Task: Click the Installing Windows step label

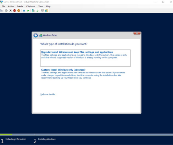Action: point(47,139)
